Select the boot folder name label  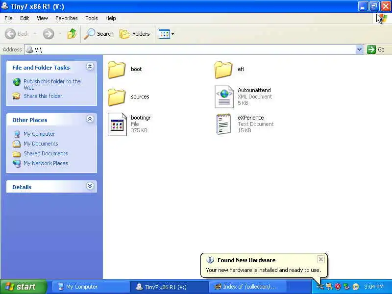coord(136,69)
